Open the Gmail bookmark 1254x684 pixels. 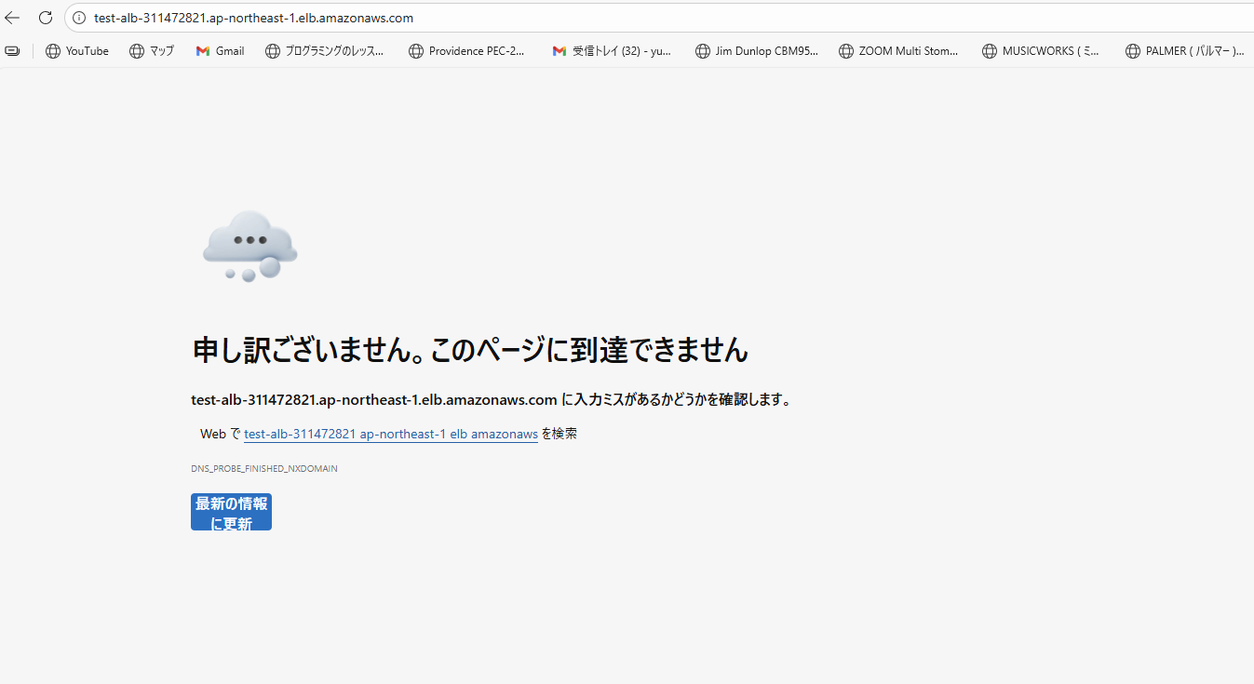tap(221, 51)
